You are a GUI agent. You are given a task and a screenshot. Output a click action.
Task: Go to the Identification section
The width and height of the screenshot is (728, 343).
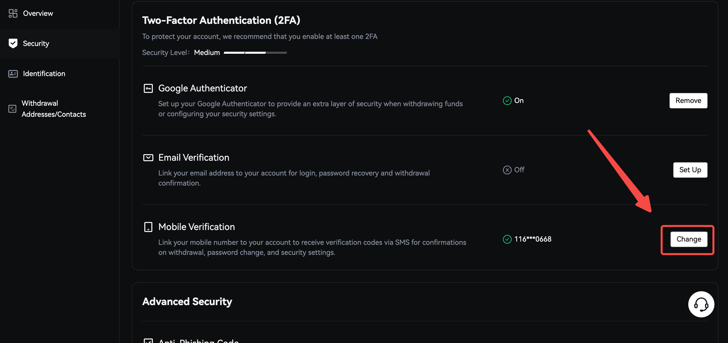pos(44,74)
